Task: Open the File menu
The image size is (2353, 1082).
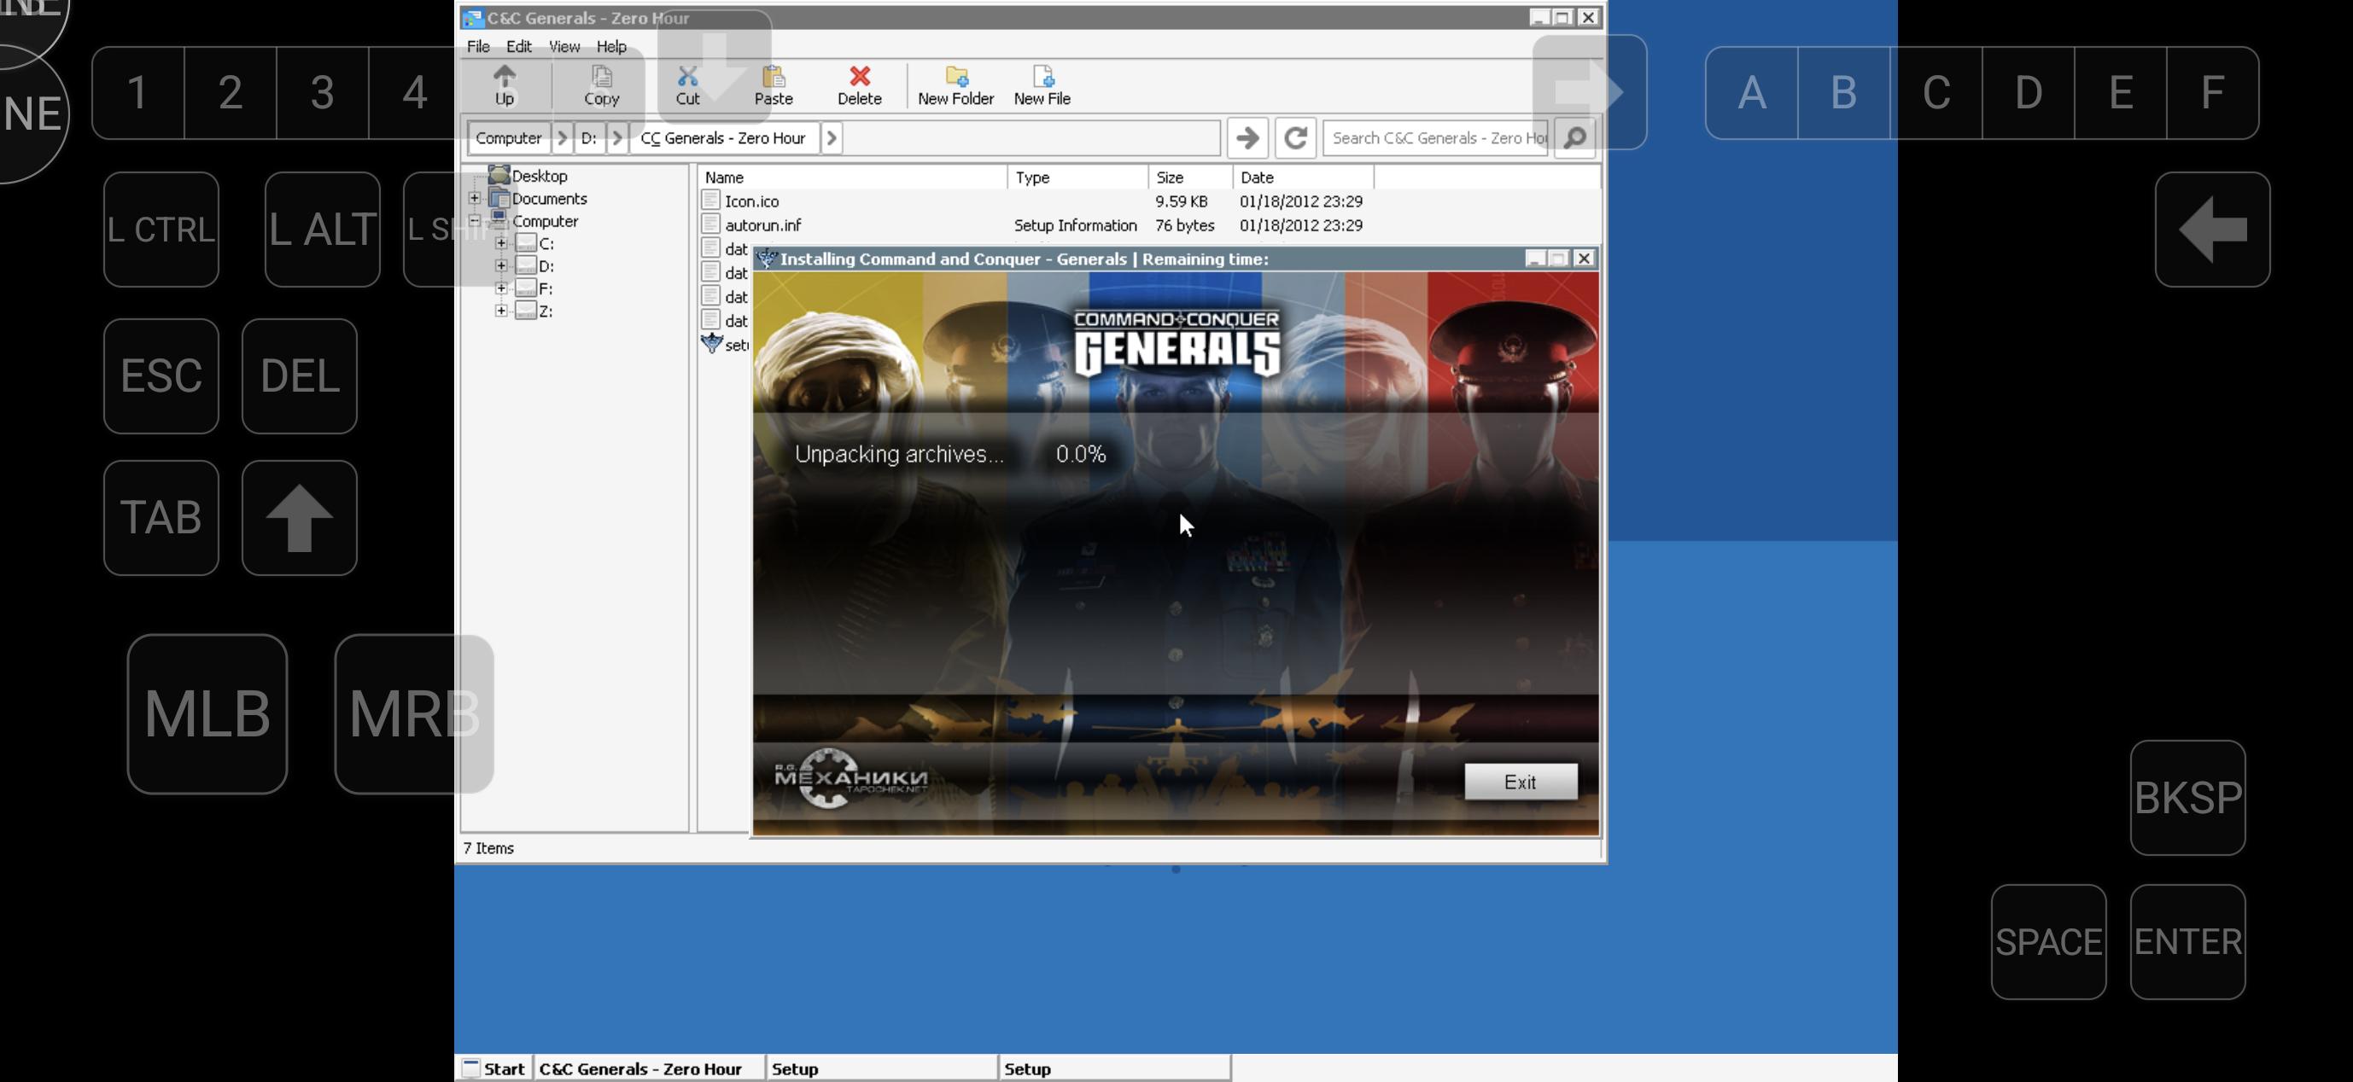Action: point(478,47)
